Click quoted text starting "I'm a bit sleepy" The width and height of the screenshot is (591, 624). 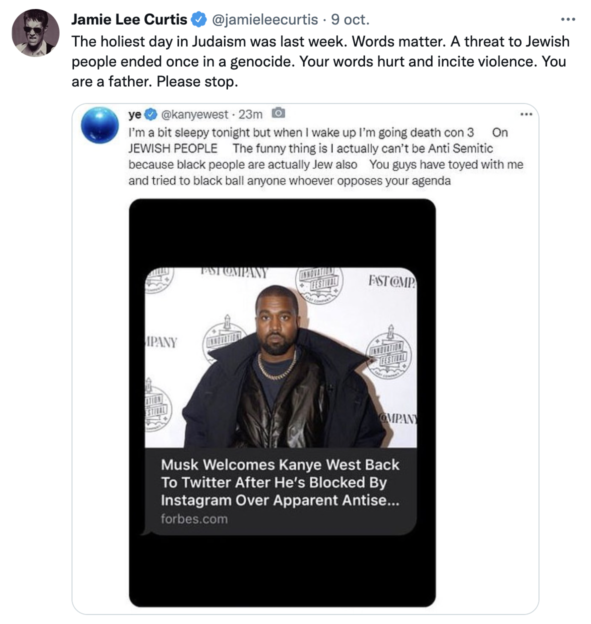(x=325, y=156)
